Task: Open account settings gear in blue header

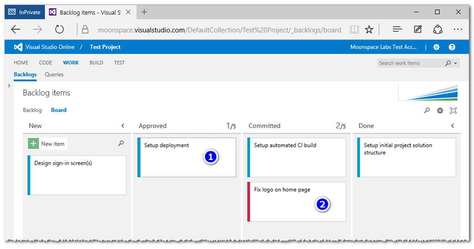Action: coord(436,47)
